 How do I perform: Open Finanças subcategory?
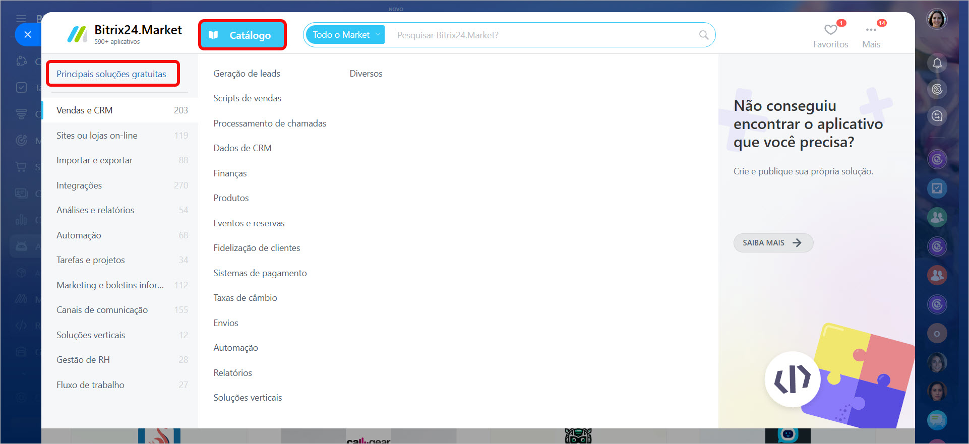point(230,173)
